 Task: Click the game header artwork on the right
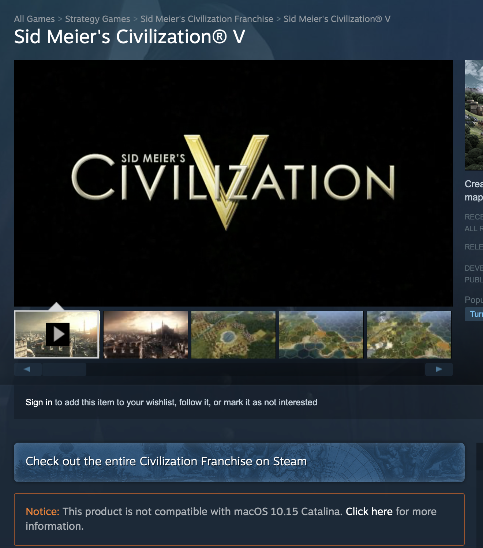(x=474, y=115)
